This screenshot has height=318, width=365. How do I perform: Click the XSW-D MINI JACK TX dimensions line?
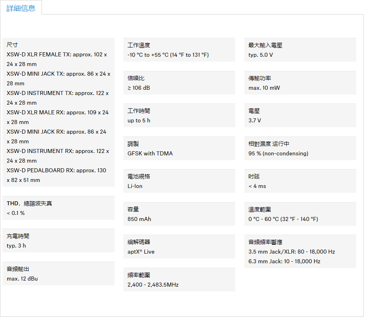coord(58,78)
